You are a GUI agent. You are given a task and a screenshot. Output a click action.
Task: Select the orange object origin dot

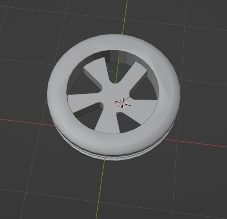116,102
